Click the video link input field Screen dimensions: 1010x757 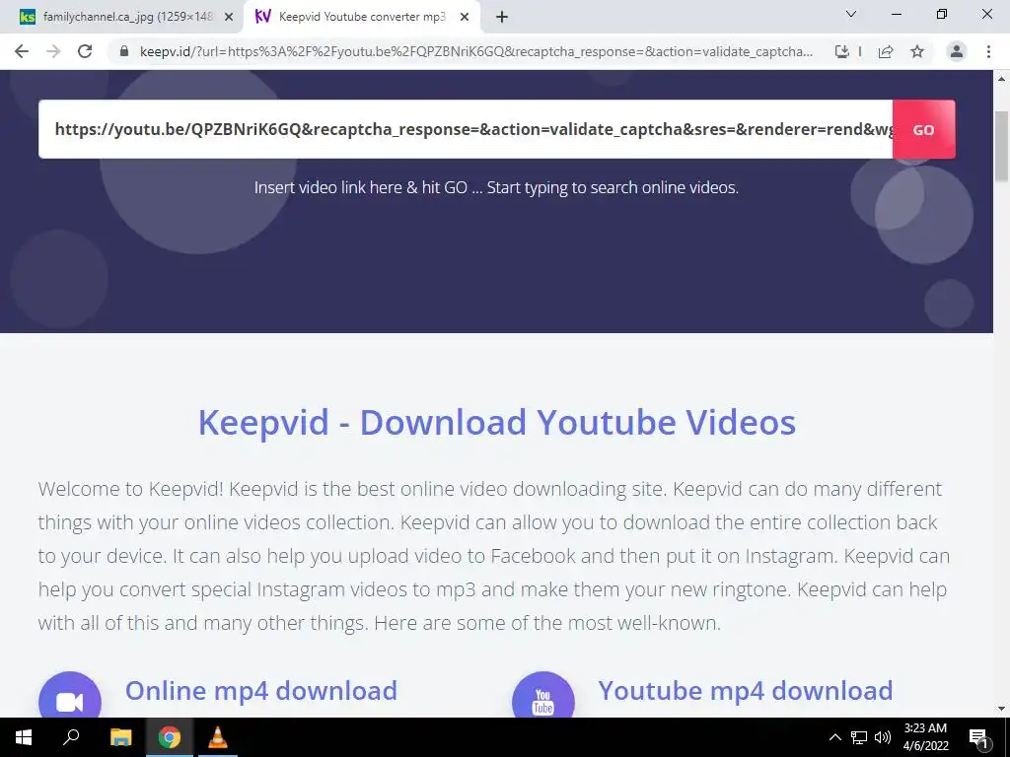coord(466,129)
